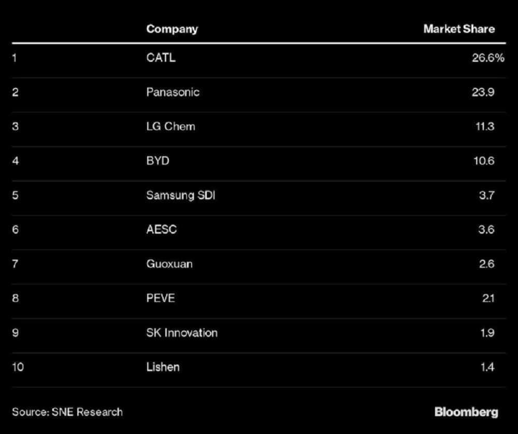518x434 pixels.
Task: Click the BYD company name
Action: [158, 161]
